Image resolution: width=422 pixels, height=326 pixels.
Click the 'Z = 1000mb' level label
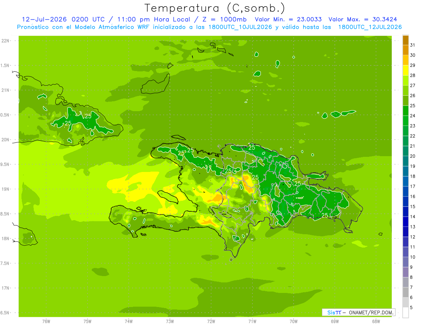point(223,19)
